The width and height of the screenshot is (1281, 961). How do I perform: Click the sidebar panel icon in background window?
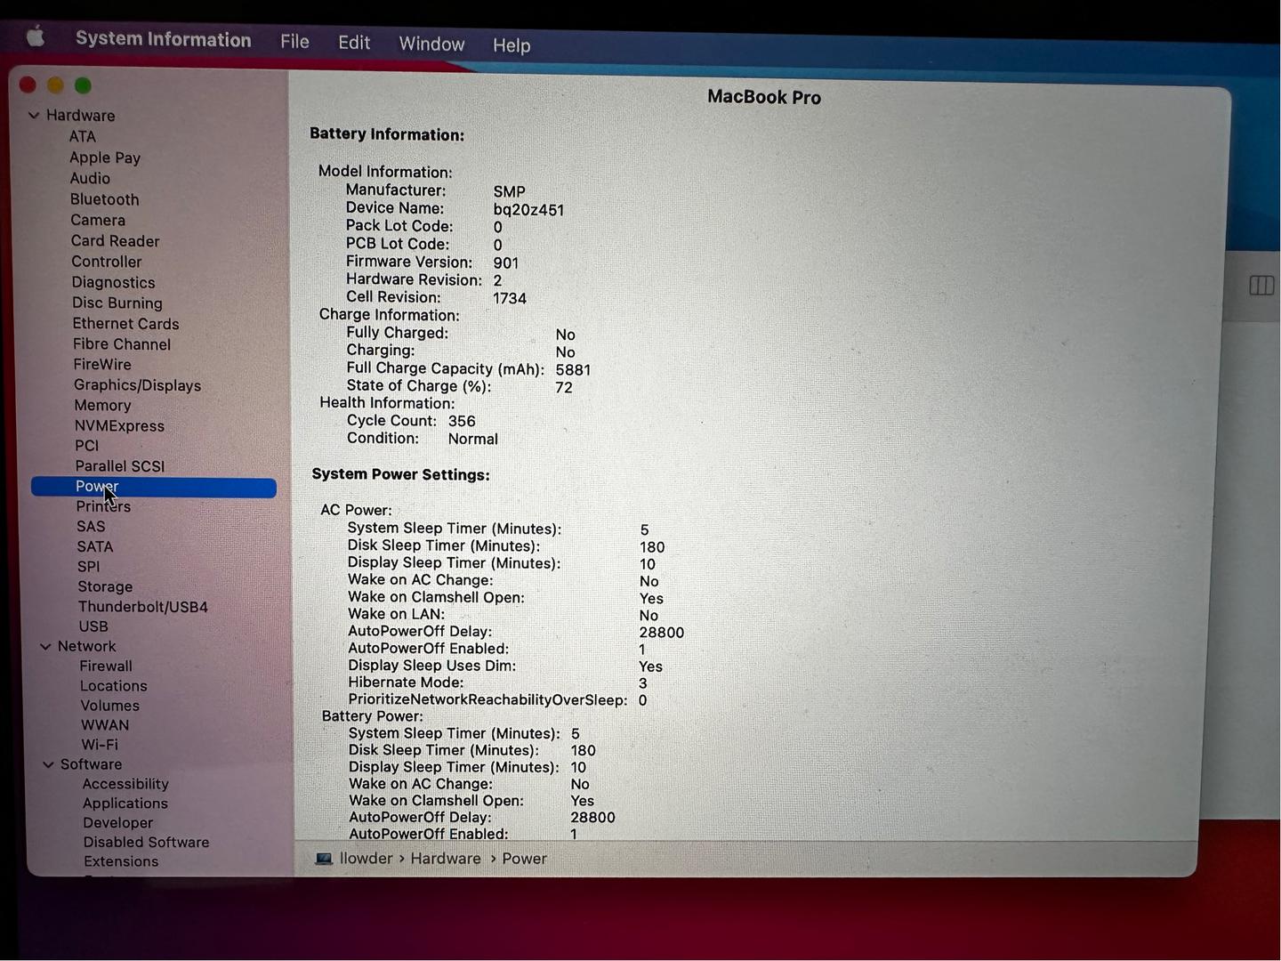click(x=1261, y=286)
